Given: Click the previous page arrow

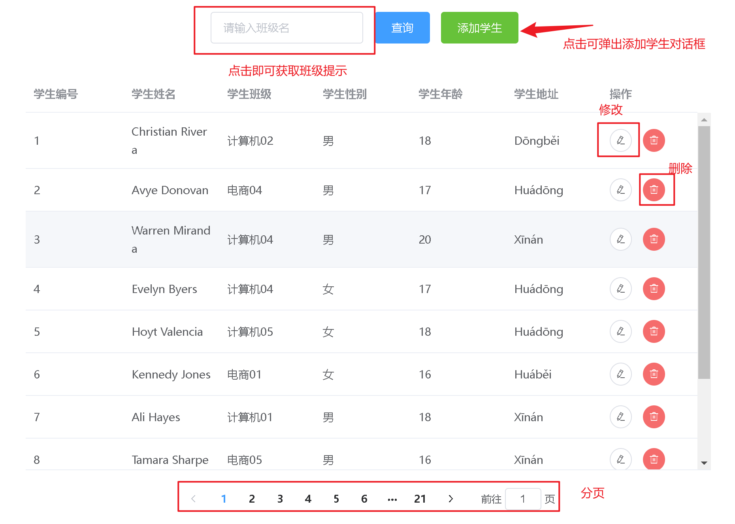Looking at the screenshot, I should (x=194, y=499).
